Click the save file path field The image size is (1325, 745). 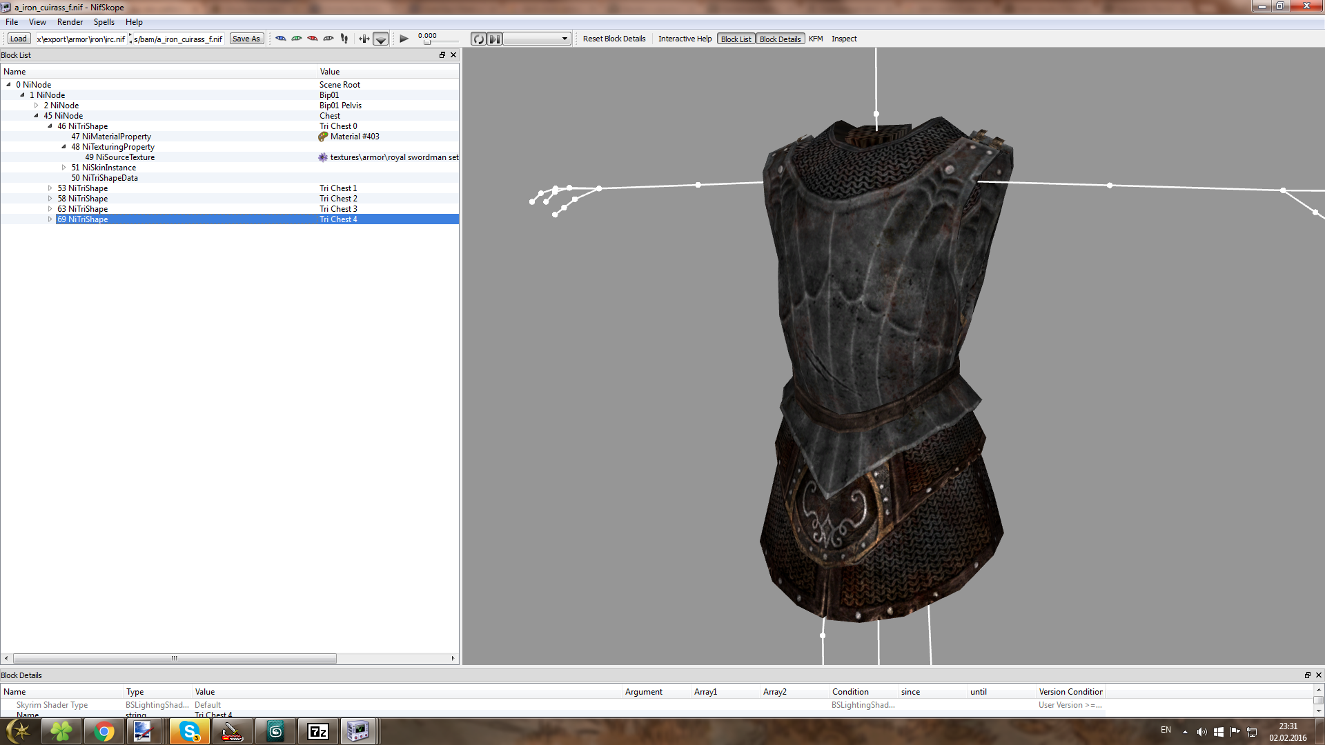click(178, 39)
